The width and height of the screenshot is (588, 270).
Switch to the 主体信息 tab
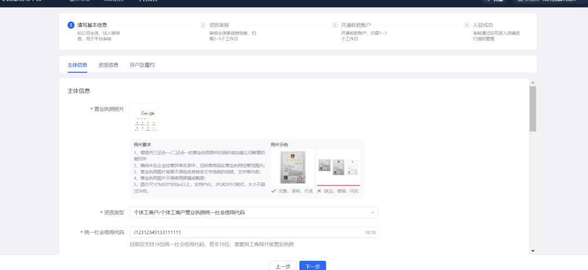77,65
